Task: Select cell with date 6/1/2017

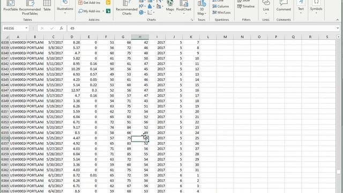Action: (54, 175)
